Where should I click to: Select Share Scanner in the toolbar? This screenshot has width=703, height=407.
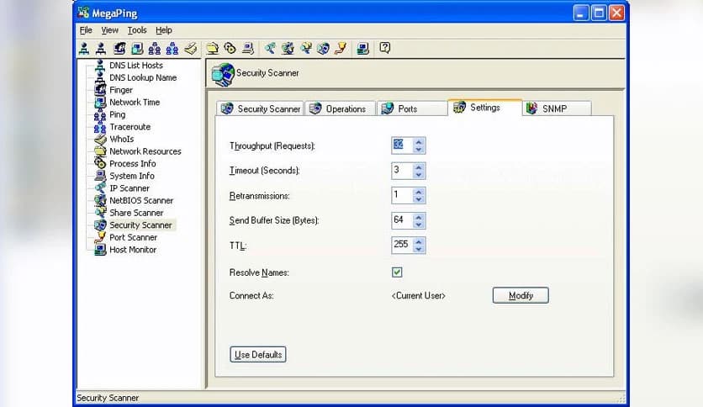coord(306,48)
